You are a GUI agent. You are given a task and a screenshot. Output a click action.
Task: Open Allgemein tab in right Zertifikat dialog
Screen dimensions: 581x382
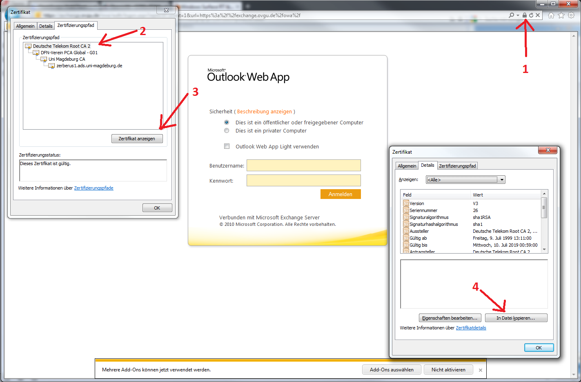coord(407,166)
